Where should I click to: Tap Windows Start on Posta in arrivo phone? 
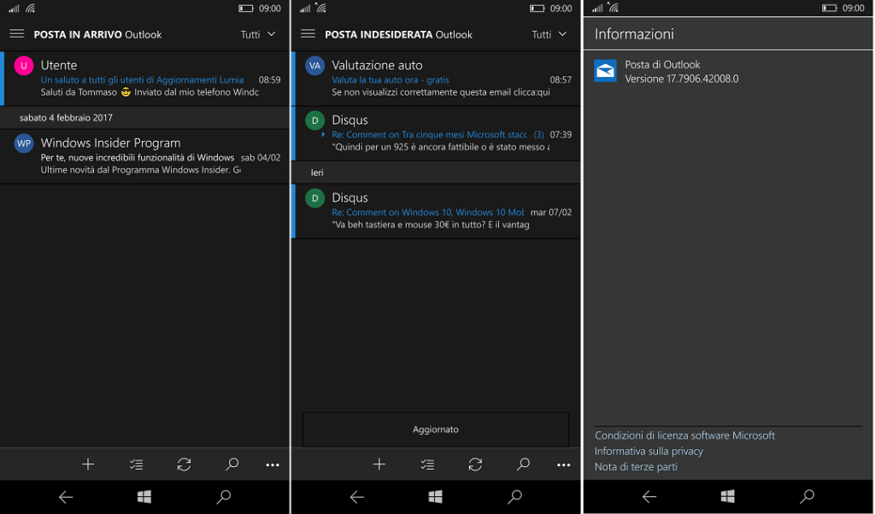click(x=144, y=496)
